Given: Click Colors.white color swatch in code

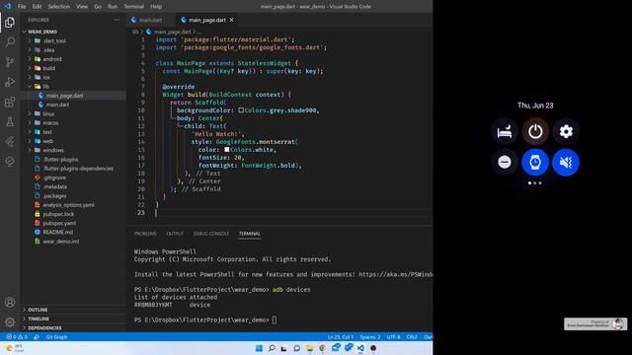Looking at the screenshot, I should (x=226, y=150).
